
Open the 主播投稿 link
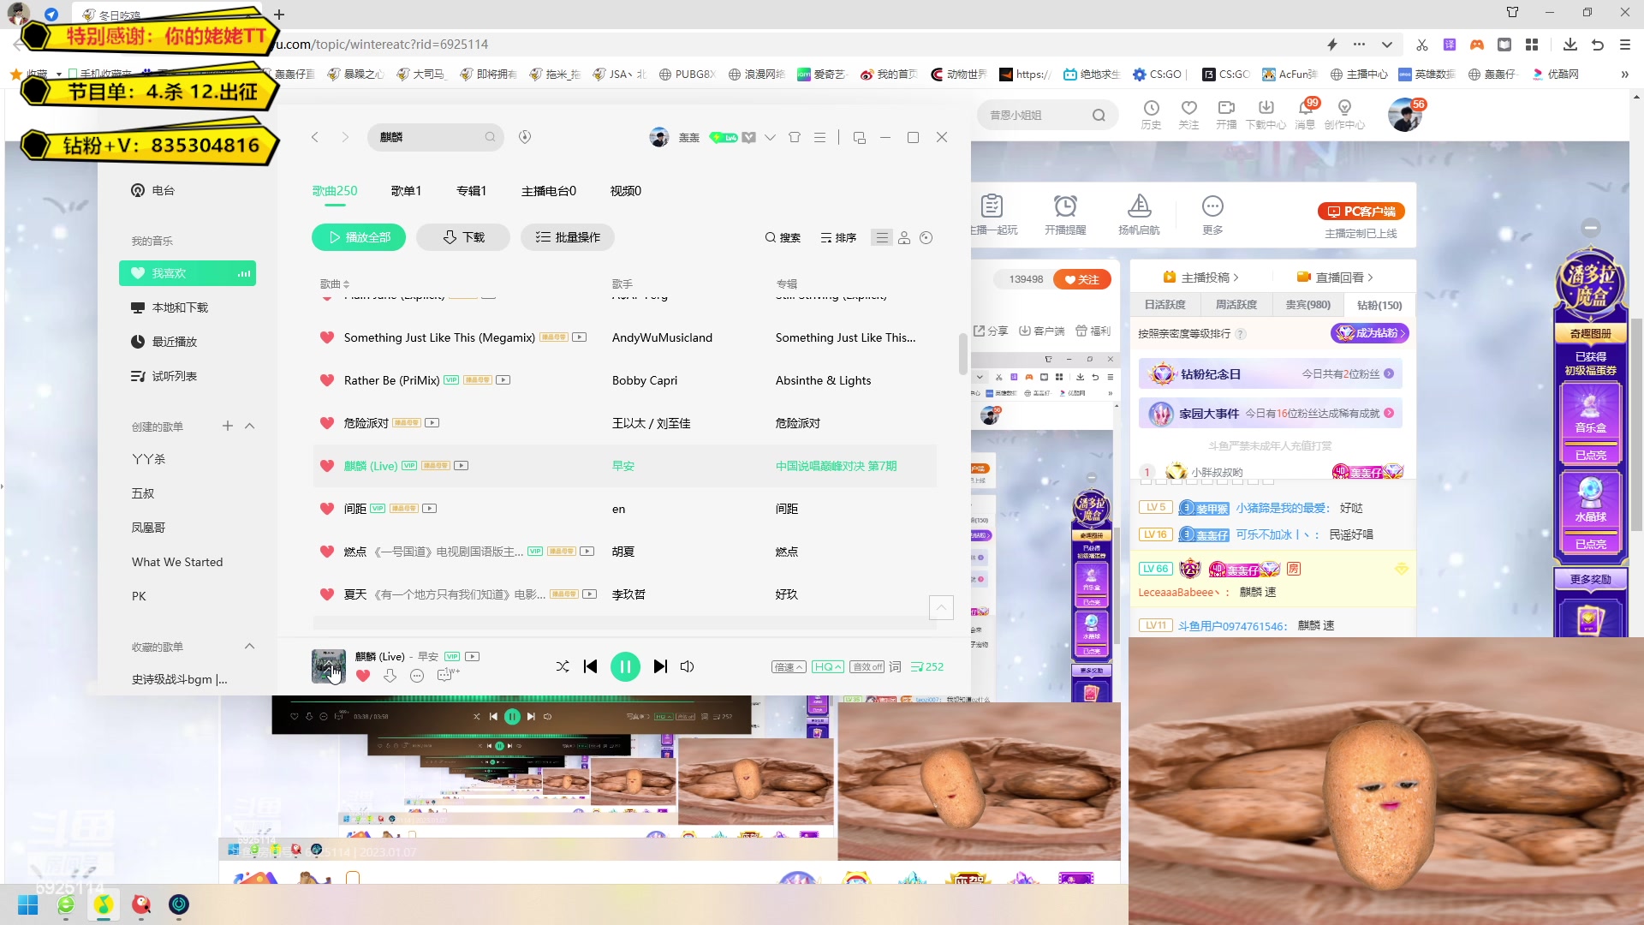coord(1201,277)
